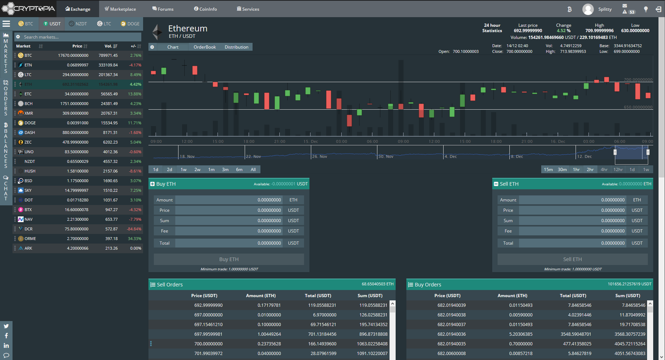Open the Forums menu
Image resolution: width=665 pixels, height=360 pixels.
(x=163, y=9)
